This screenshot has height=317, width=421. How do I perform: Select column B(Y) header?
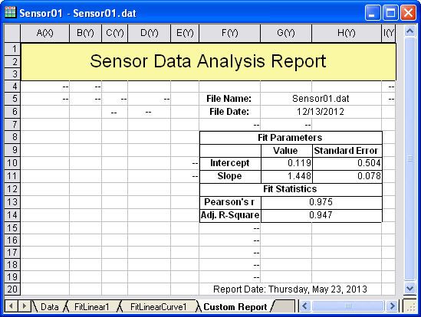pyautogui.click(x=85, y=33)
